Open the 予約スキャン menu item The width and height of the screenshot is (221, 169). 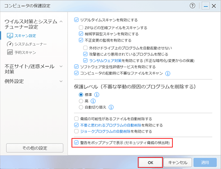pos(25,53)
